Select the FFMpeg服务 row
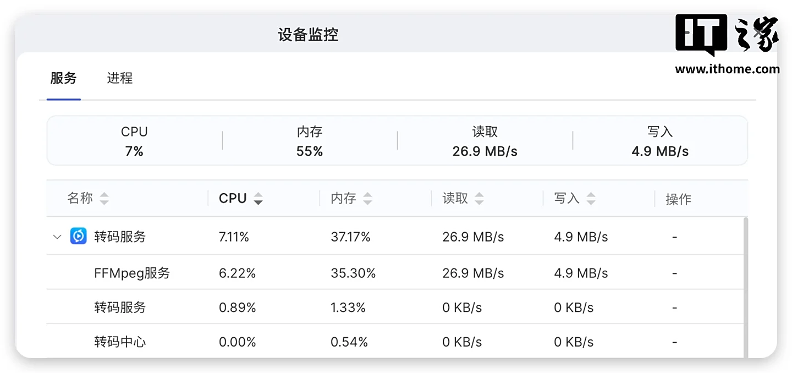The height and width of the screenshot is (373, 792). coord(132,273)
